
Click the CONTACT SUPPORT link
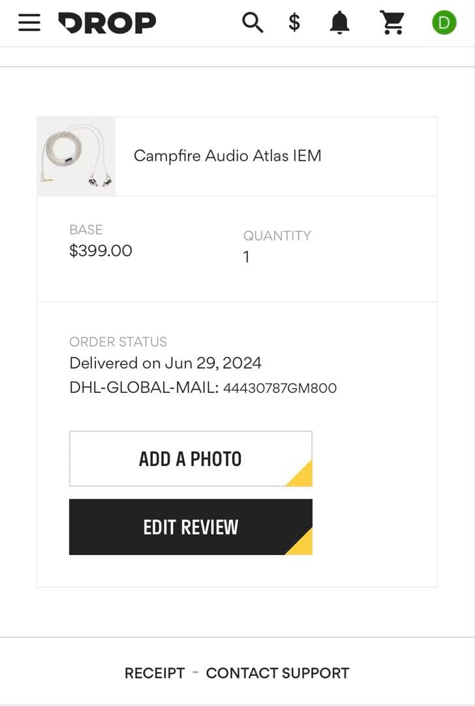(x=278, y=673)
